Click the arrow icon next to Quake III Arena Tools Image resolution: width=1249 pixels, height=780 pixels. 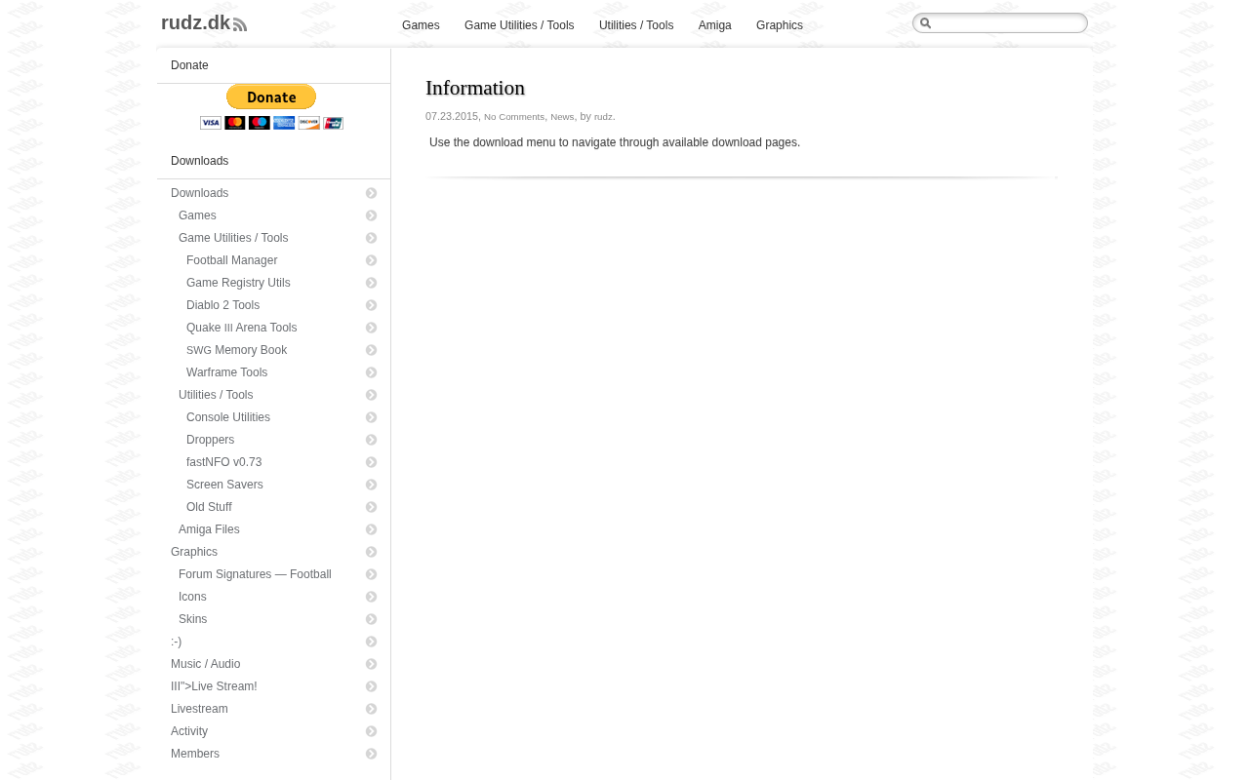(372, 328)
